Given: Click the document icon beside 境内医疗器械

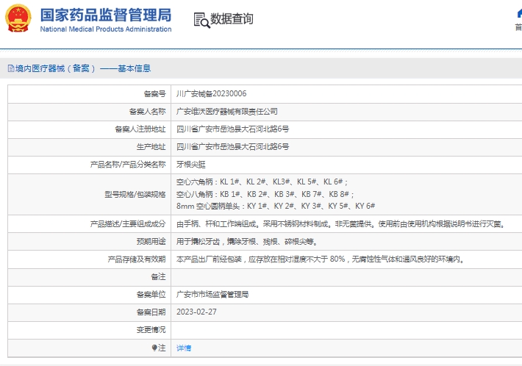Looking at the screenshot, I should pos(10,68).
